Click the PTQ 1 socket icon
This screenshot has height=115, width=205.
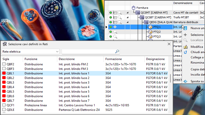point(150,27)
